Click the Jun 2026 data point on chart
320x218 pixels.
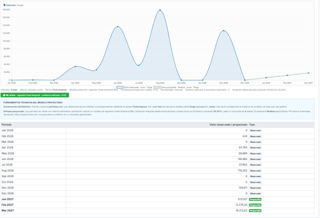click(117, 27)
